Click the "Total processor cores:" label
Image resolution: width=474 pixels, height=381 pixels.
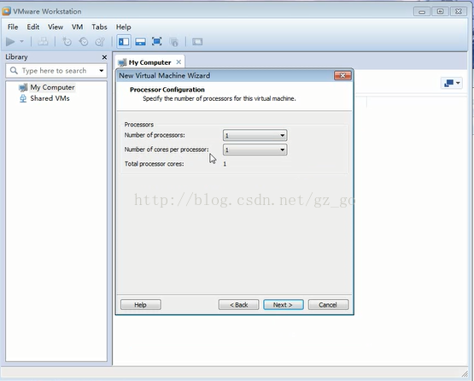tap(155, 164)
